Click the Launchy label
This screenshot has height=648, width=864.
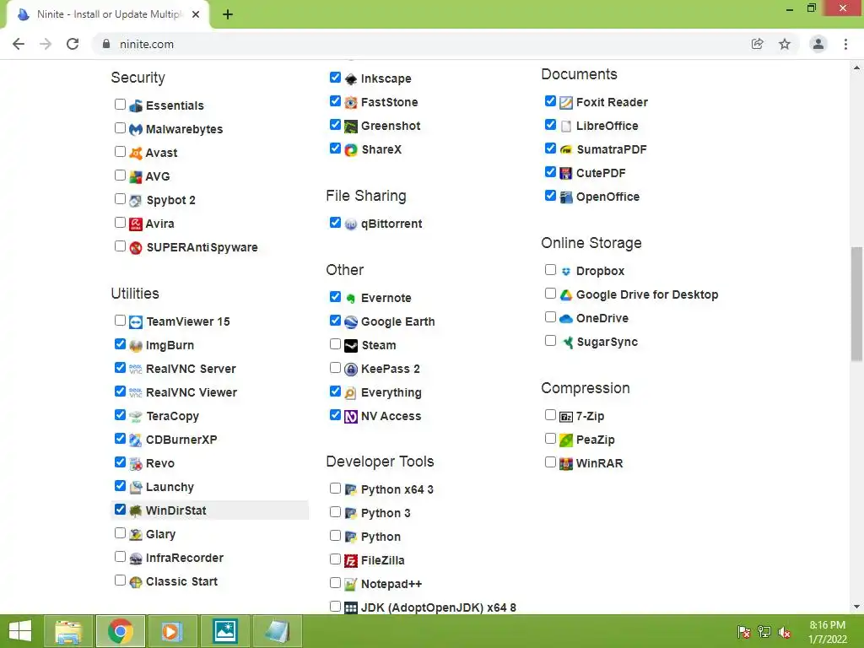[x=170, y=487]
